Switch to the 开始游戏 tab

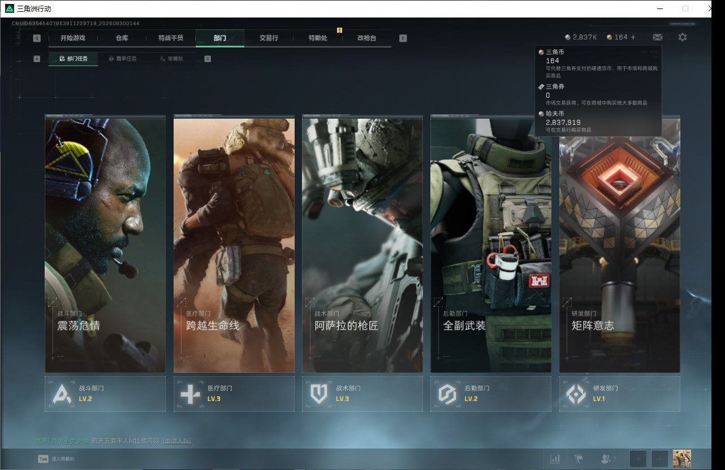point(73,38)
